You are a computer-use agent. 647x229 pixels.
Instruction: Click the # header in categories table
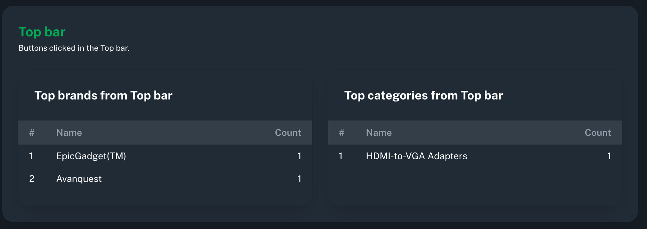[342, 133]
